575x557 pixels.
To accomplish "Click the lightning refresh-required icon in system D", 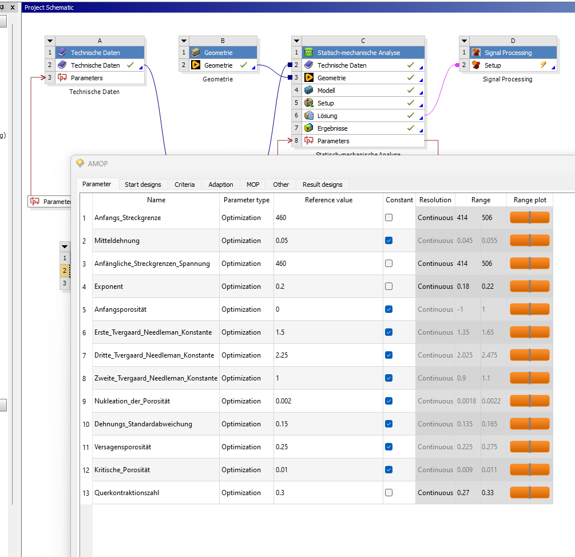I will tap(544, 65).
